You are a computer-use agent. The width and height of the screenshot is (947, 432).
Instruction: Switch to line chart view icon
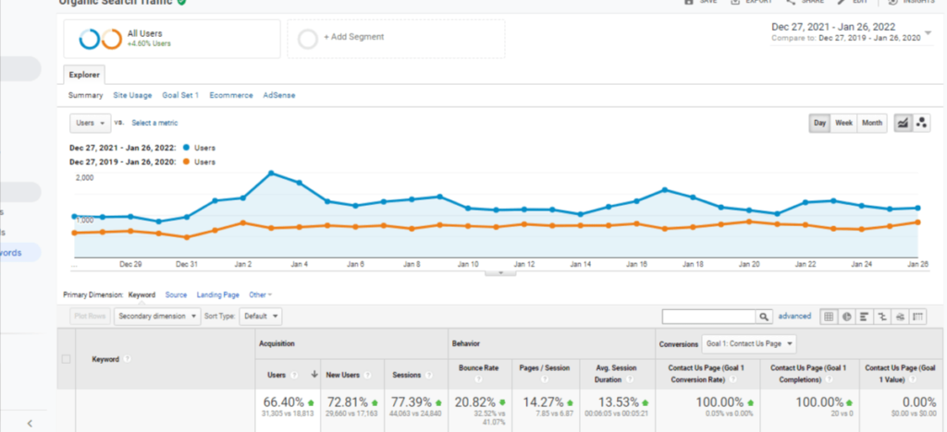point(903,123)
